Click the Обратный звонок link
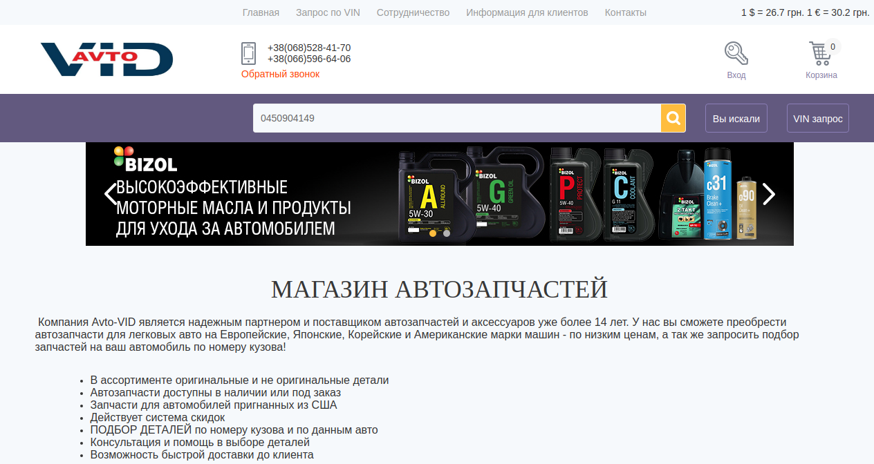The height and width of the screenshot is (464, 874). point(280,74)
